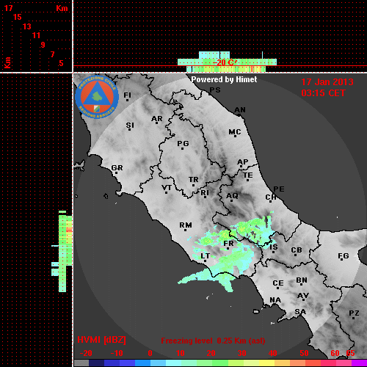Viewport: 367px width, 367px height.
Task: Click the Freezing level 0.25 Km text
Action: tap(213, 341)
